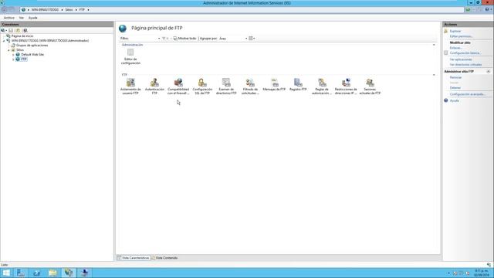Click the folder icon in Conexiones toolbar

(19, 31)
